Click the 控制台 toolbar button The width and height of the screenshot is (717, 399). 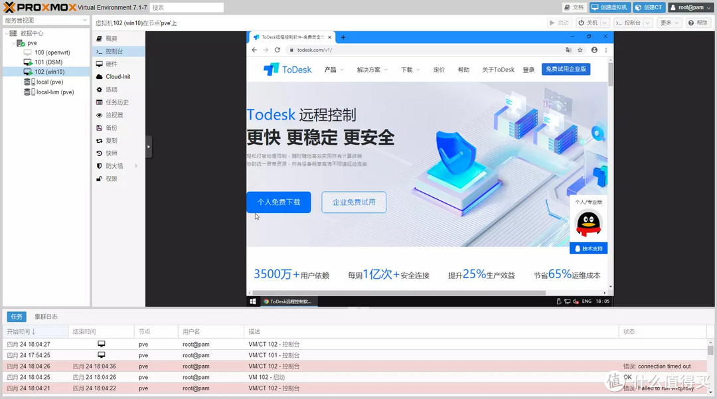point(628,23)
